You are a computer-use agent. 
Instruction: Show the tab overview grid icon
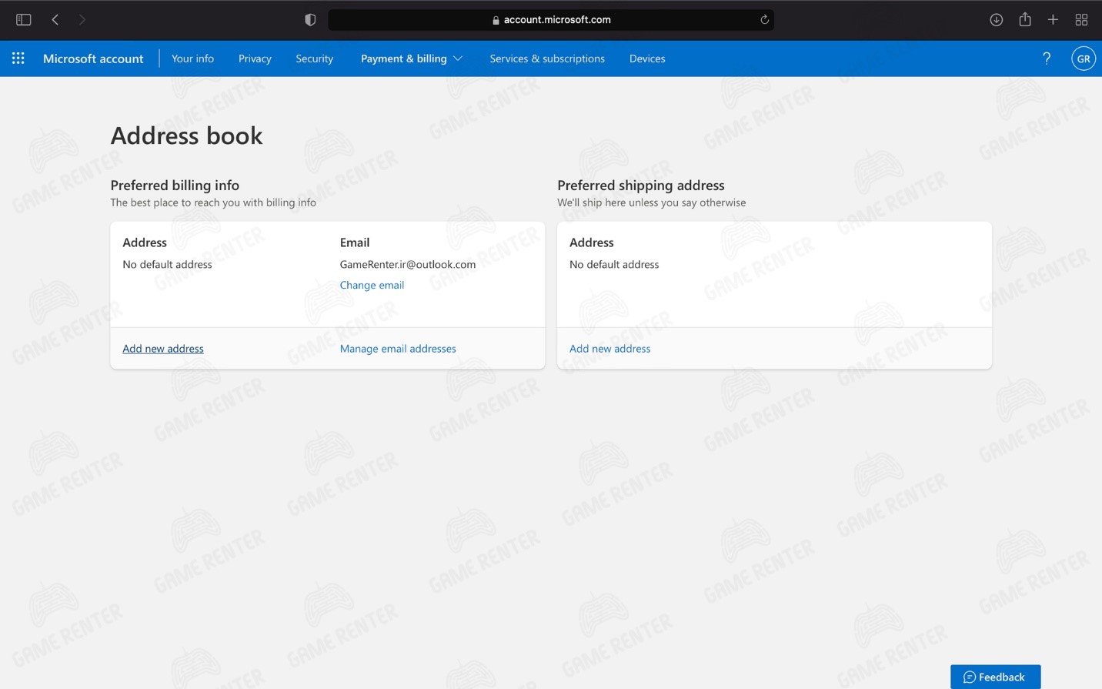click(x=1081, y=19)
